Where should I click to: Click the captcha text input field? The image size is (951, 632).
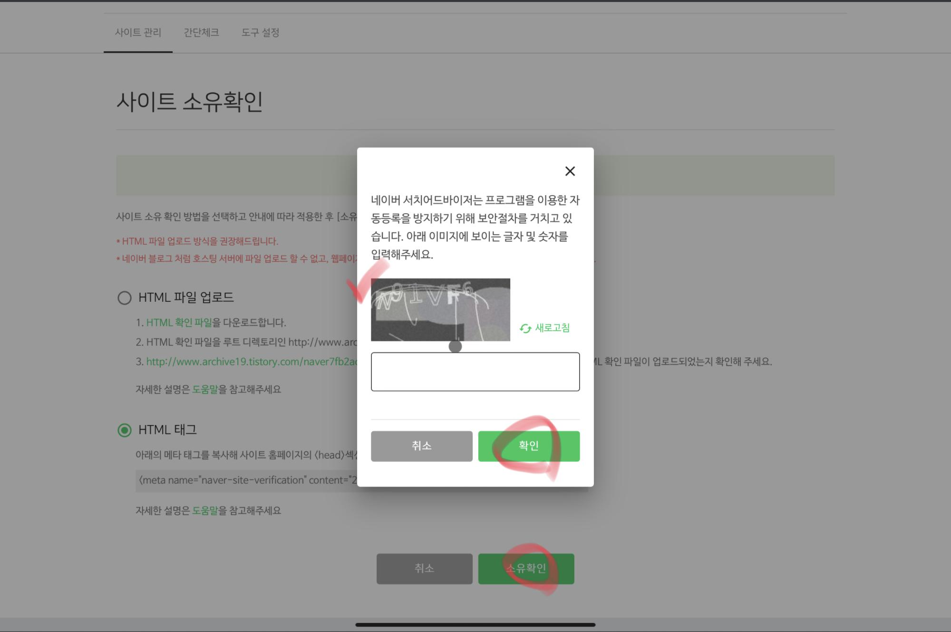[x=475, y=372]
